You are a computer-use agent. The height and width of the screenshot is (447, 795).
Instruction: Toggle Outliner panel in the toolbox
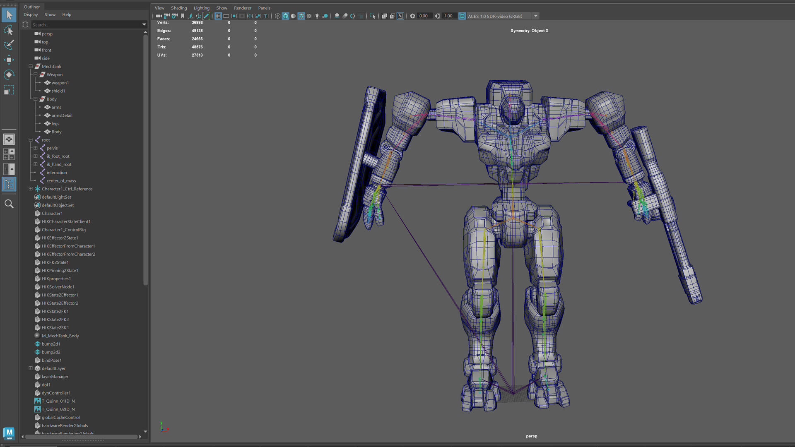(x=9, y=184)
